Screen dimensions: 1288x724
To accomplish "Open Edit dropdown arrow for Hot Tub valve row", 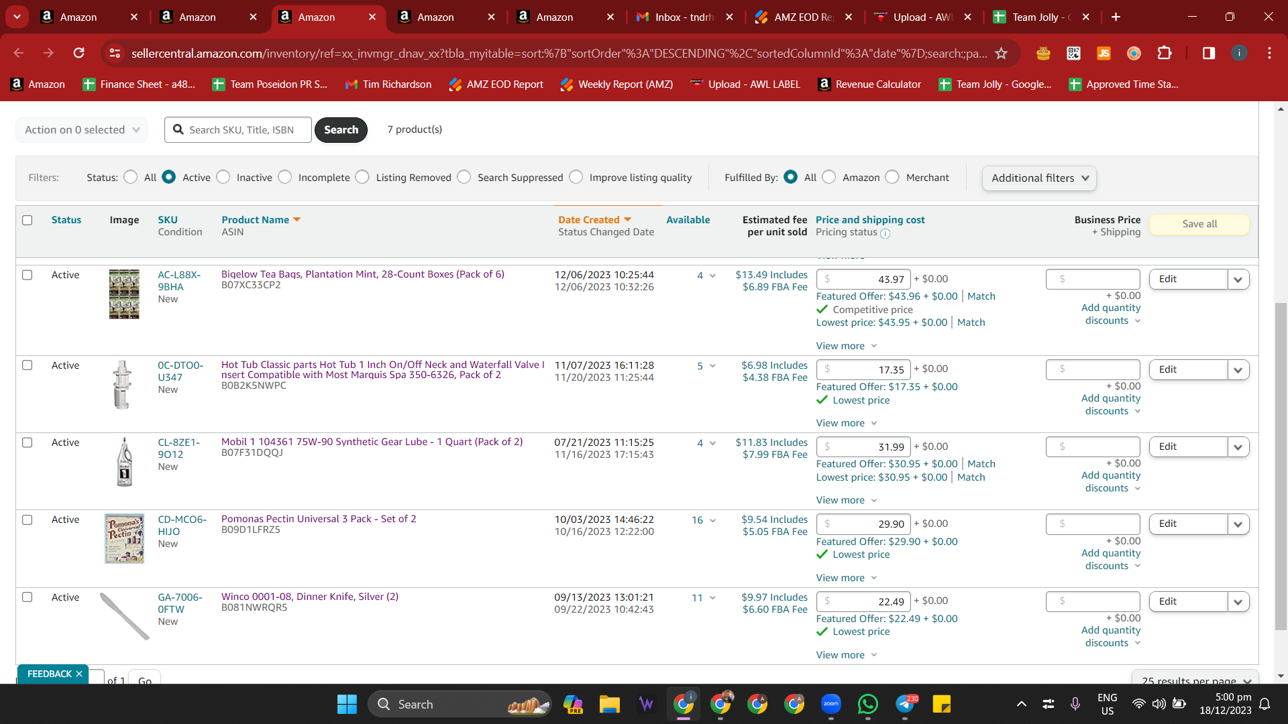I will (1238, 370).
